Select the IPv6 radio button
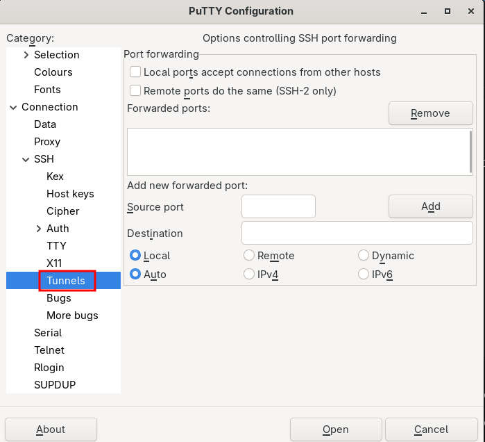This screenshot has width=485, height=442. pyautogui.click(x=364, y=274)
